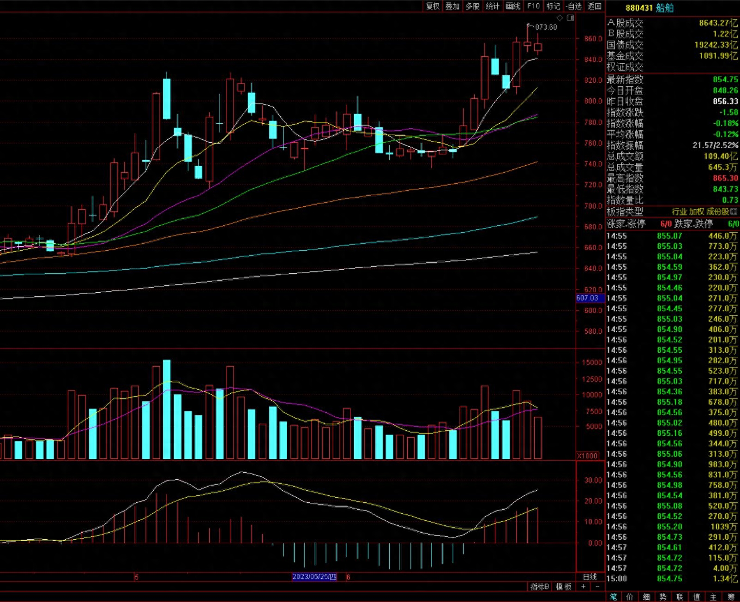Select the 2023/05/25 date marker on timeline
This screenshot has height=602, width=740.
[x=314, y=577]
